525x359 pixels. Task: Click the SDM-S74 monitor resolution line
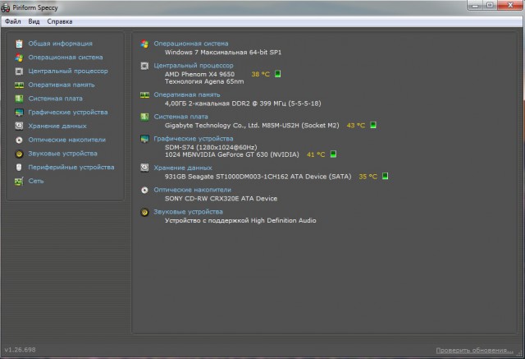(x=211, y=147)
